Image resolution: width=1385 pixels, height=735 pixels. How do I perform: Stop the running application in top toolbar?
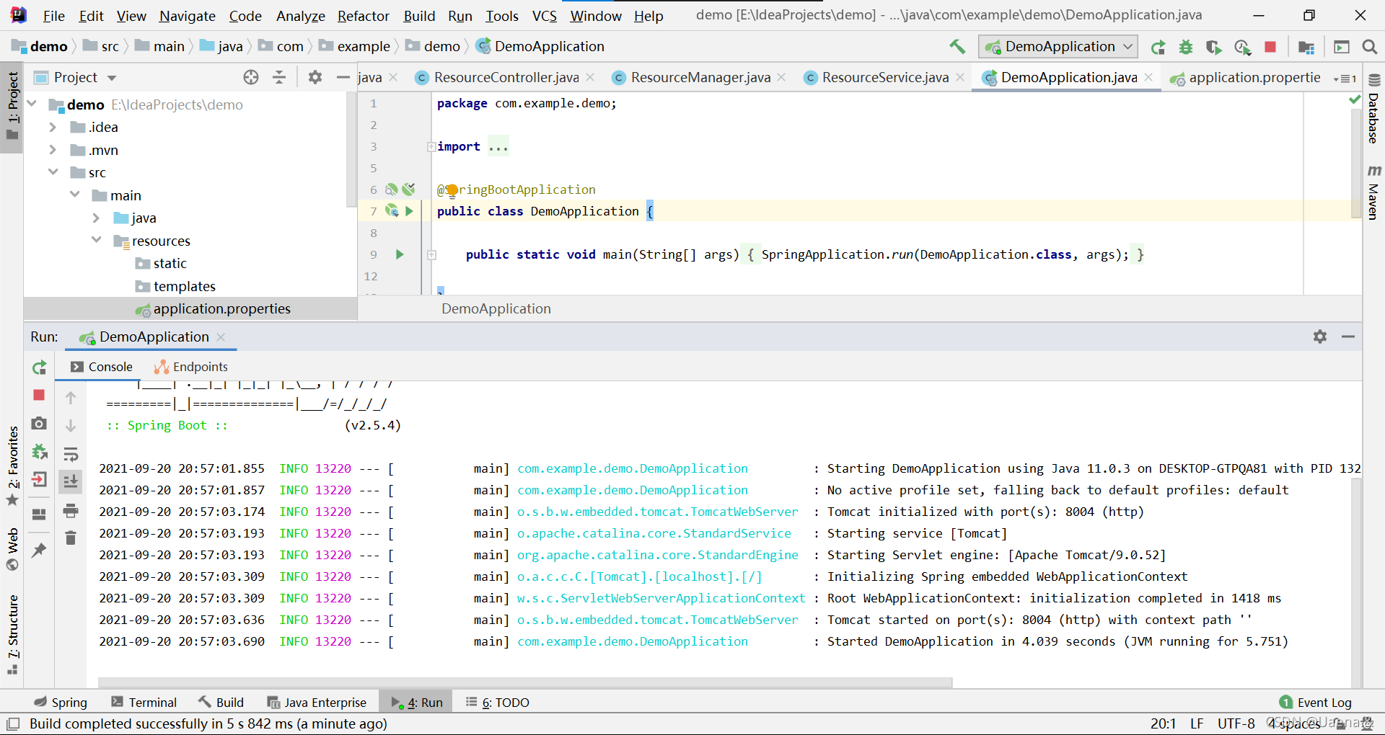[1270, 47]
